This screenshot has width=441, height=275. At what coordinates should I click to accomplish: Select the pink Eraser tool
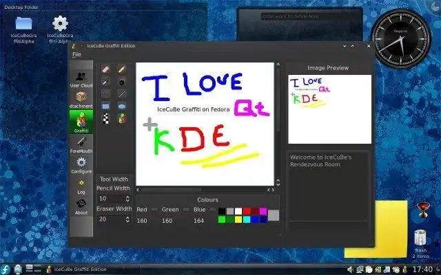click(105, 69)
